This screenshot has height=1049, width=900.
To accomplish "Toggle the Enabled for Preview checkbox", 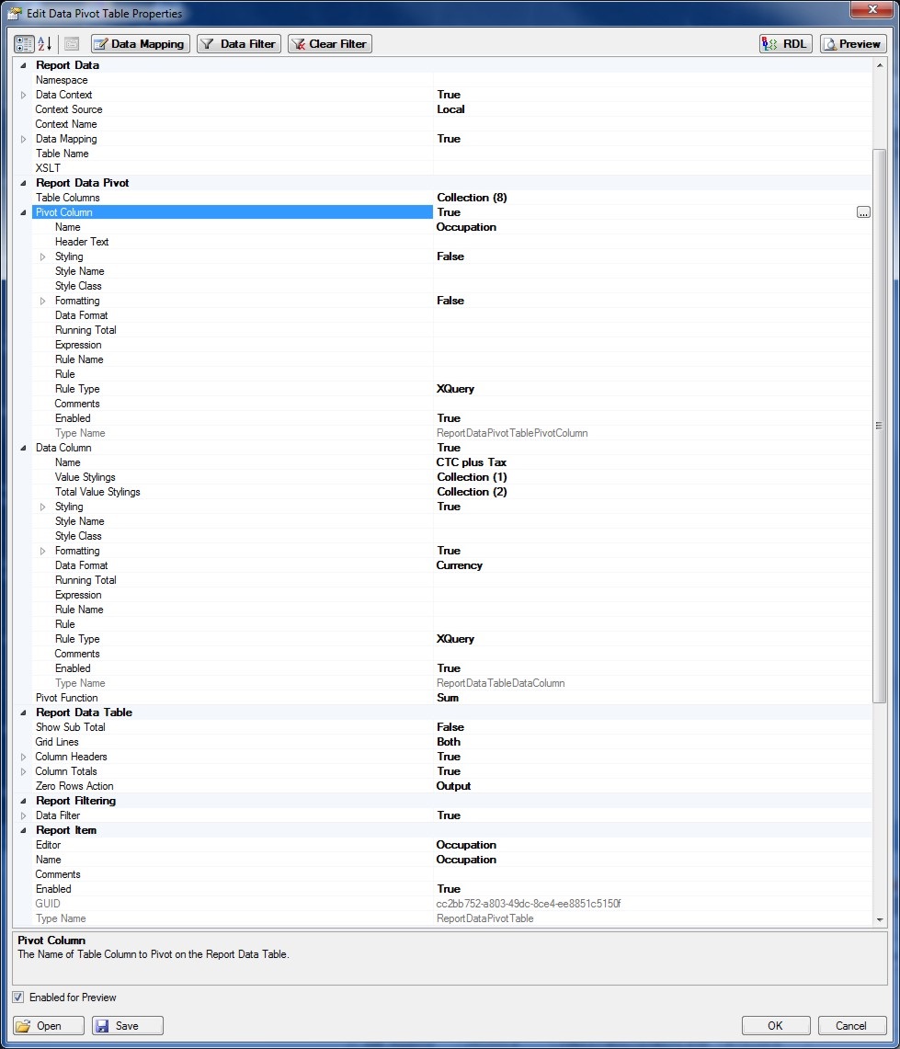I will pos(18,998).
